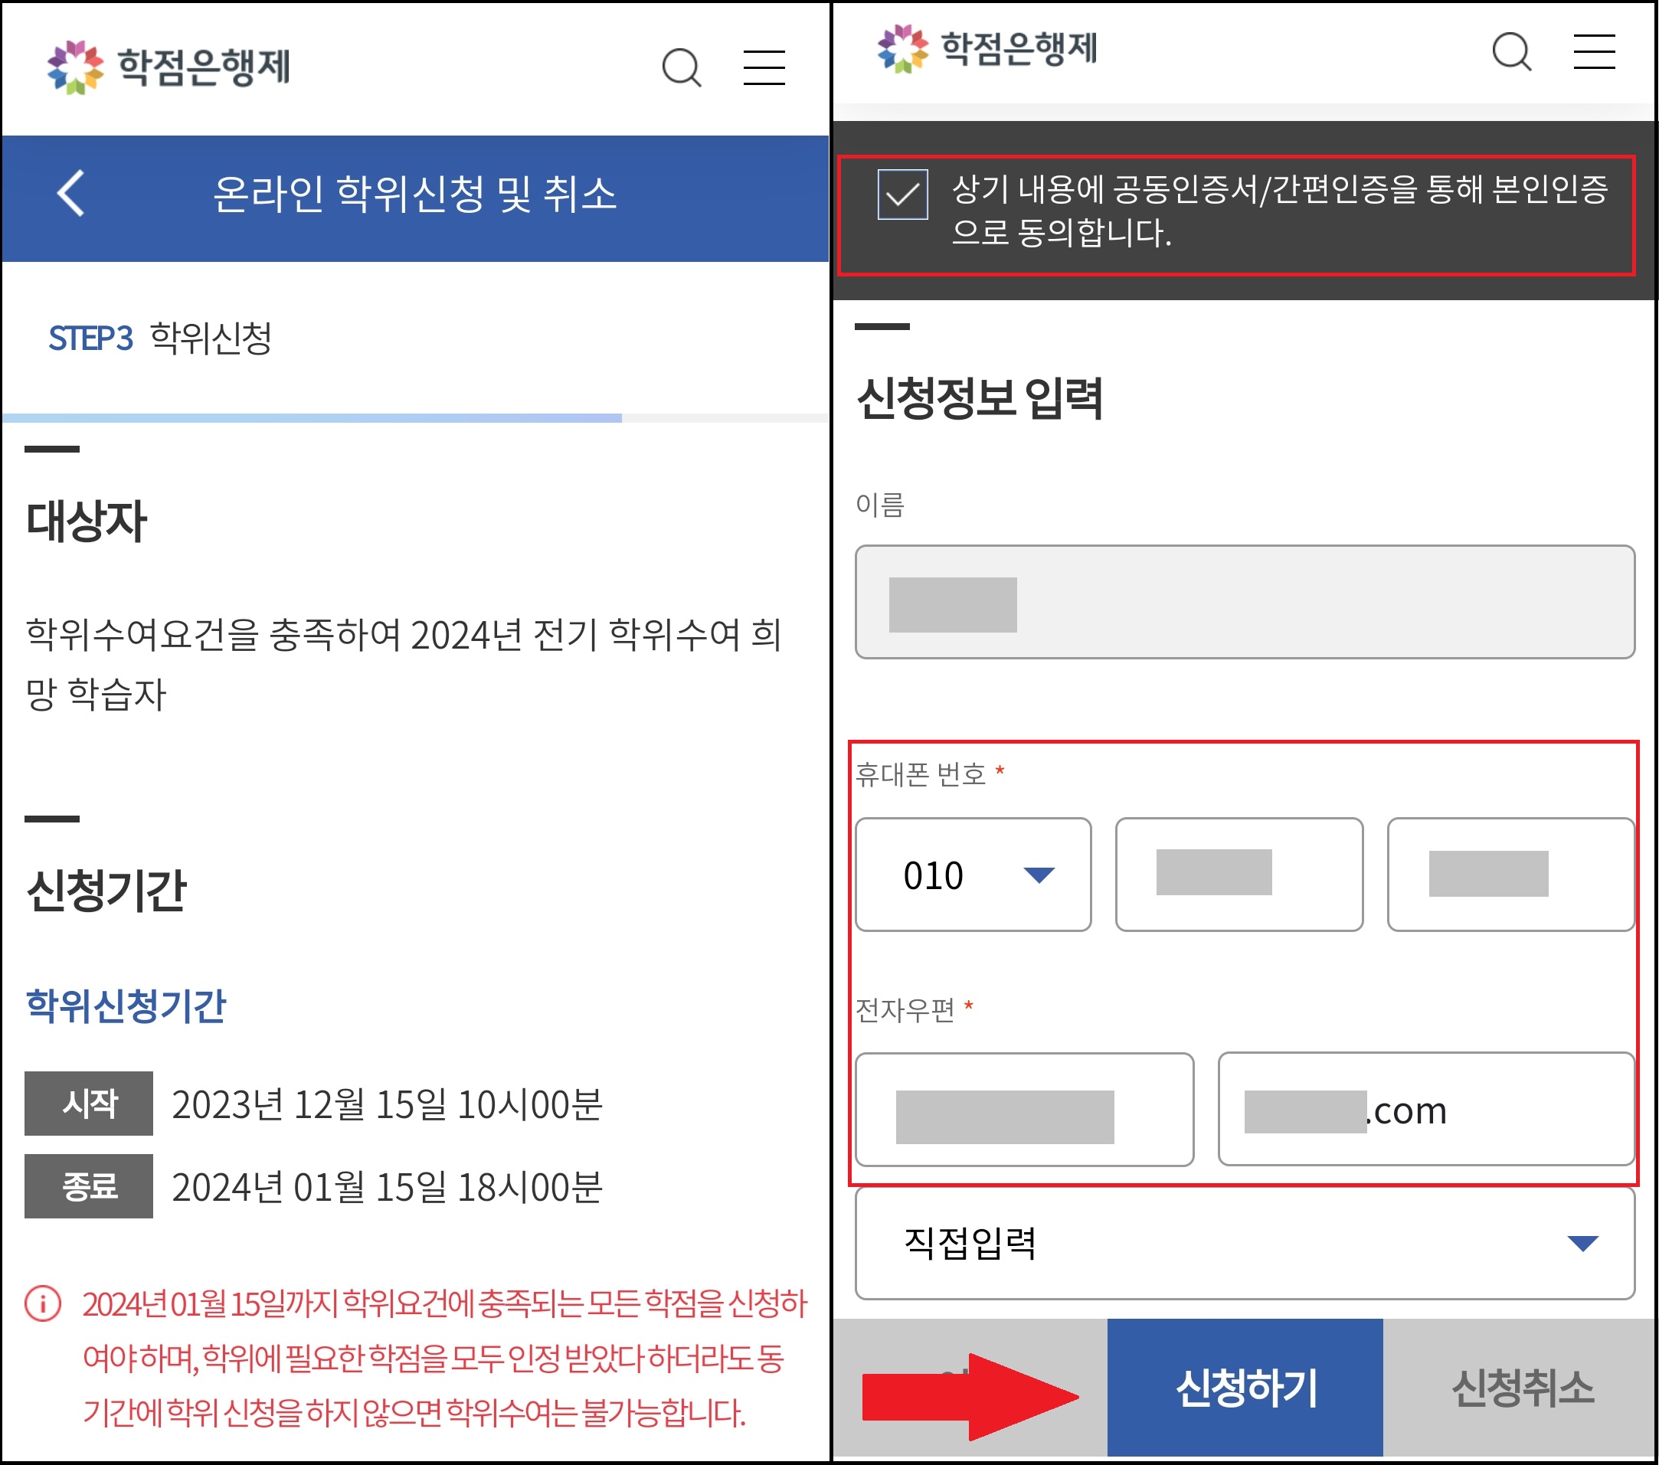Open the hamburger menu in left panel header
Viewport: 1659px width, 1465px height.
[x=764, y=67]
